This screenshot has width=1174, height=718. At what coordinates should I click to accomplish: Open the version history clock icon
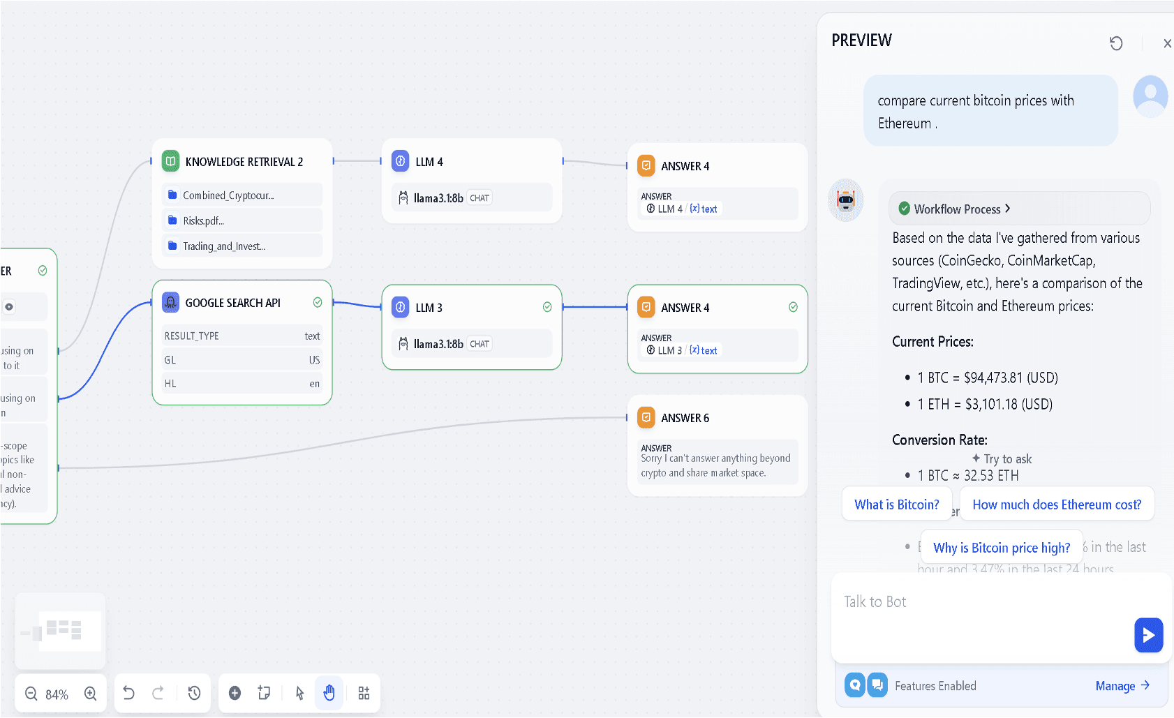pos(194,693)
